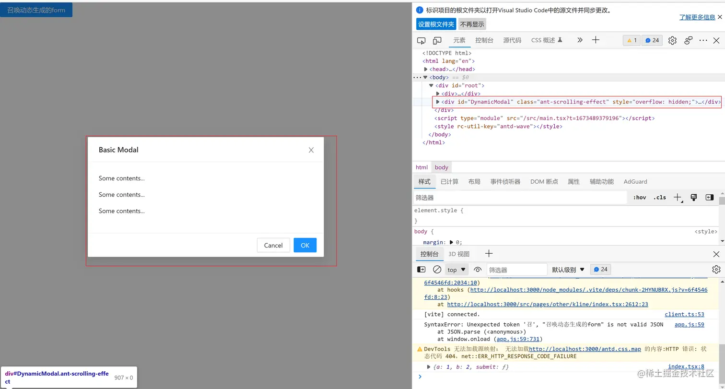Switch to the 源代码 tab
Screen dimensions: 725x389
[512, 40]
